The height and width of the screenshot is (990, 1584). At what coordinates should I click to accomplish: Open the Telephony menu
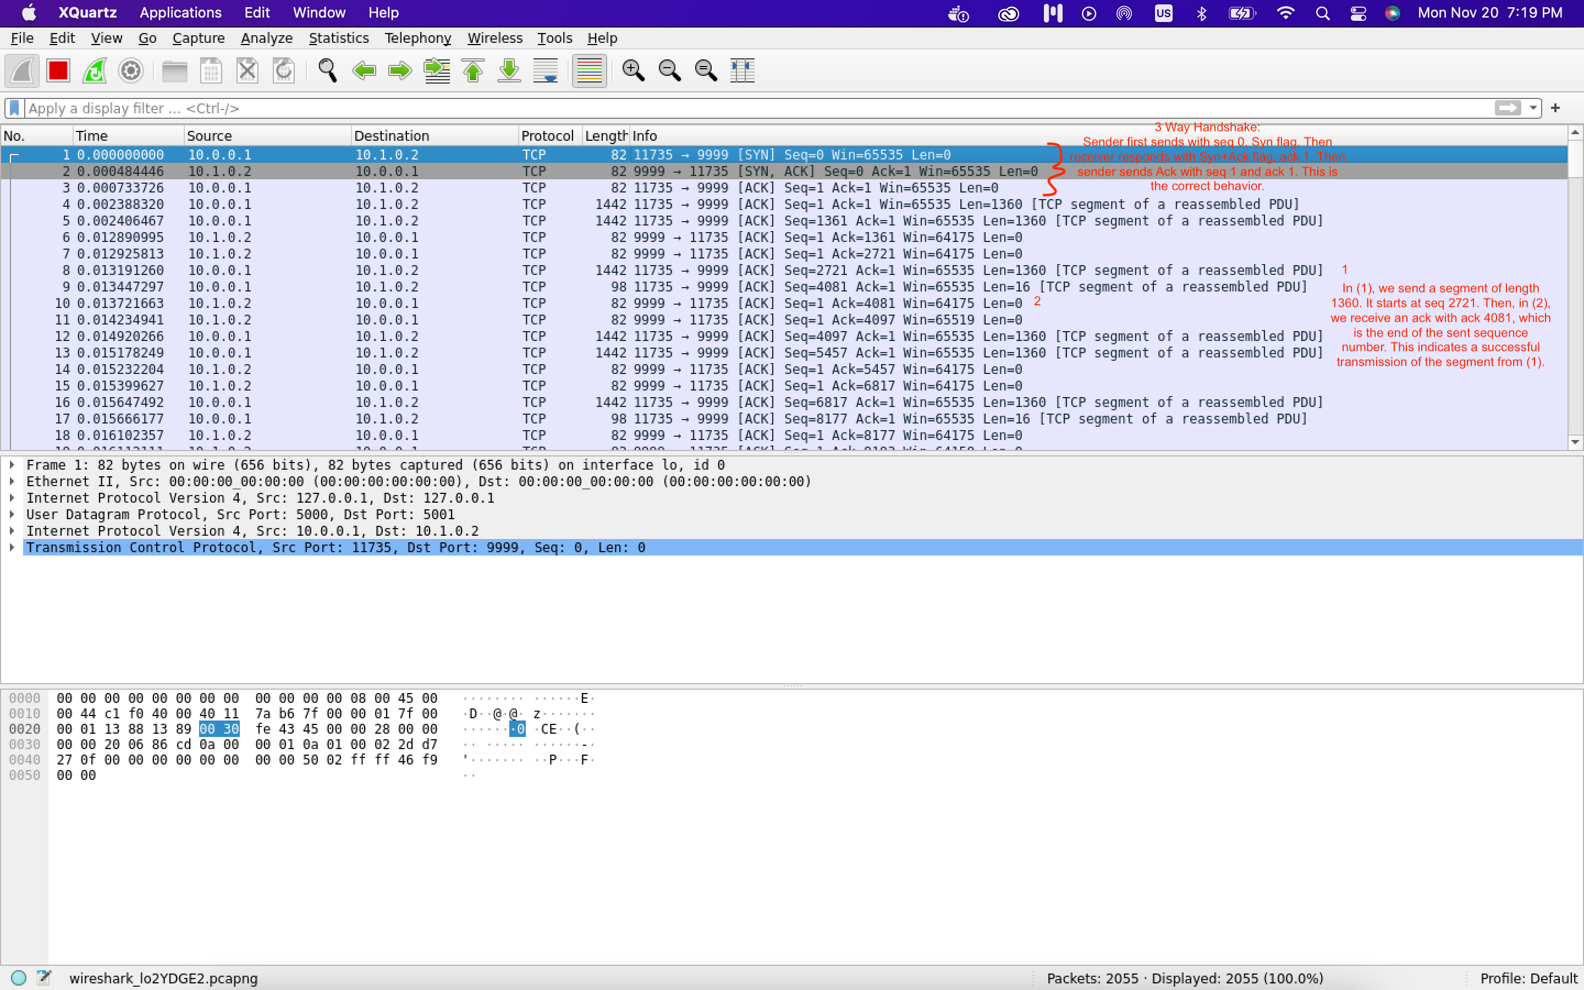click(417, 38)
